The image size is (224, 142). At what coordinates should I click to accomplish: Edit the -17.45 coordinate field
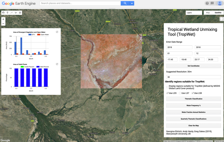[x=172, y=60]
